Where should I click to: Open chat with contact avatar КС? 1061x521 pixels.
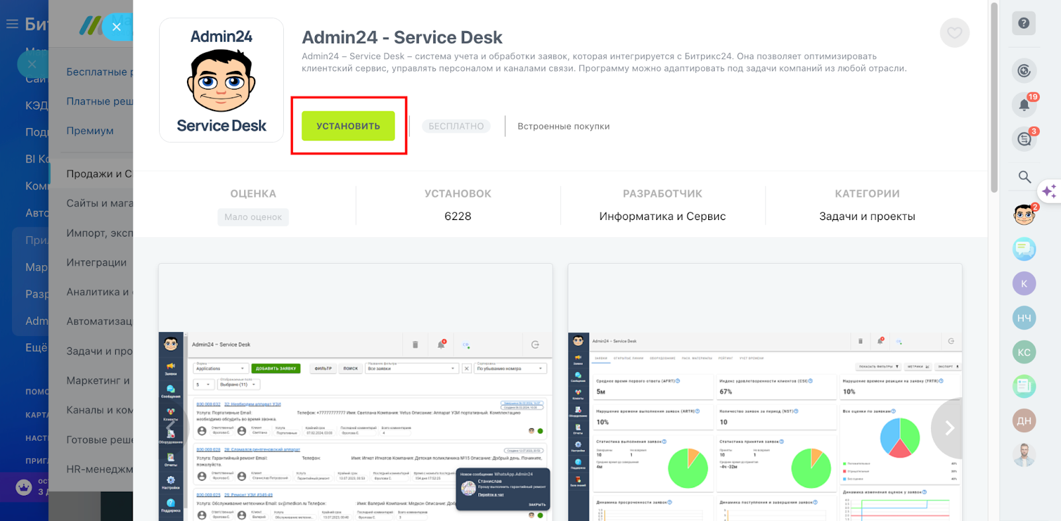click(1024, 352)
